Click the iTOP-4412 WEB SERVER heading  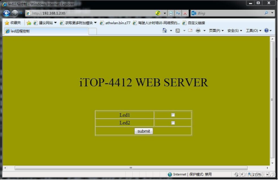pyautogui.click(x=144, y=82)
